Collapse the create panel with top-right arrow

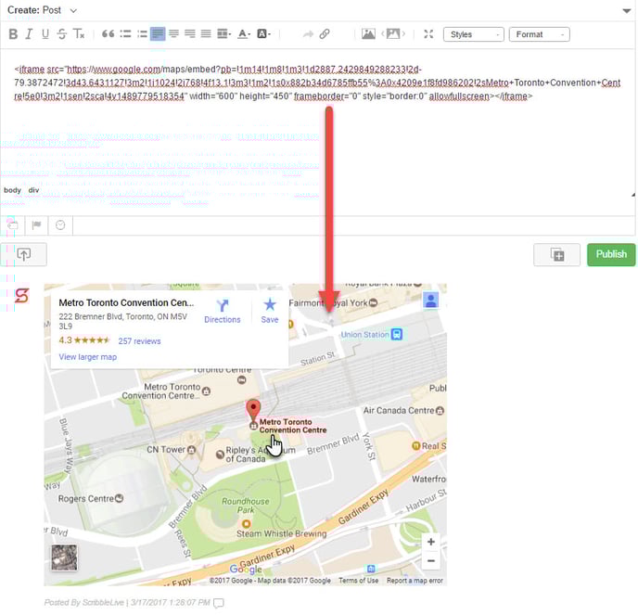627,11
